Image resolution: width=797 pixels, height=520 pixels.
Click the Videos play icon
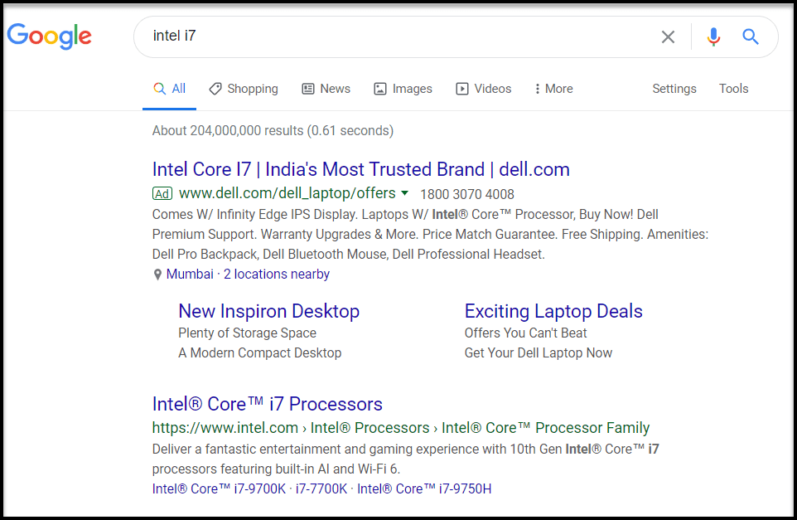coord(462,89)
